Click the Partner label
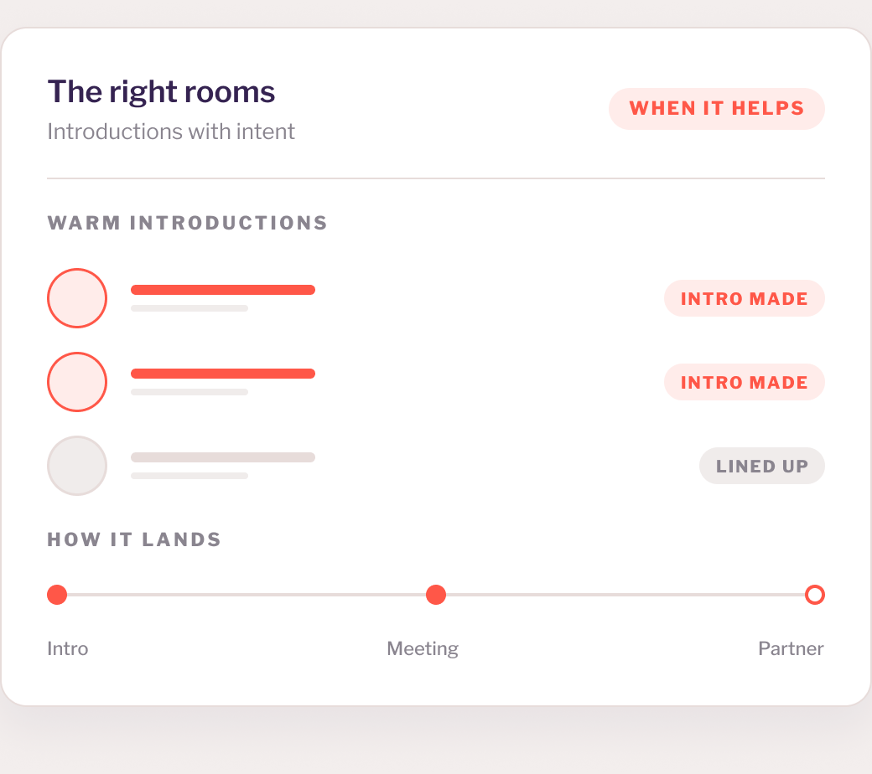The width and height of the screenshot is (872, 774). click(791, 648)
